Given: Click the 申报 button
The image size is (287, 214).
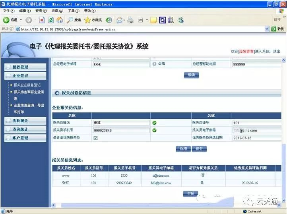Looking at the screenshot, I should (x=190, y=194).
